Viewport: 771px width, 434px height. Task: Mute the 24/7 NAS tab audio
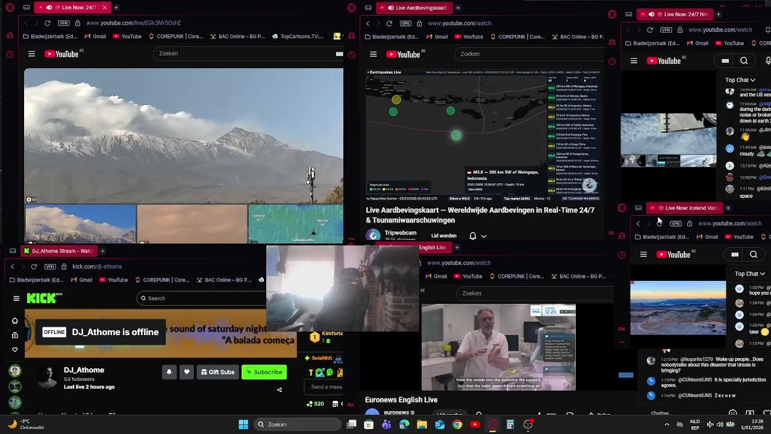[x=651, y=14]
